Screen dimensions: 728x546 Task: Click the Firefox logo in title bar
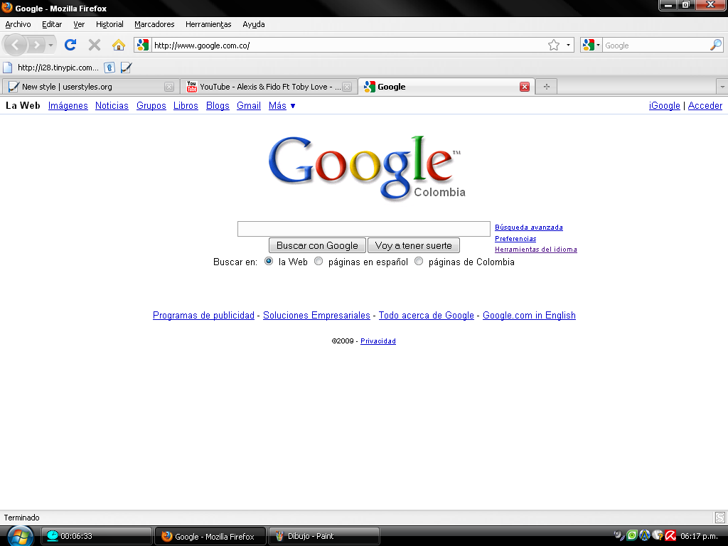pos(7,7)
